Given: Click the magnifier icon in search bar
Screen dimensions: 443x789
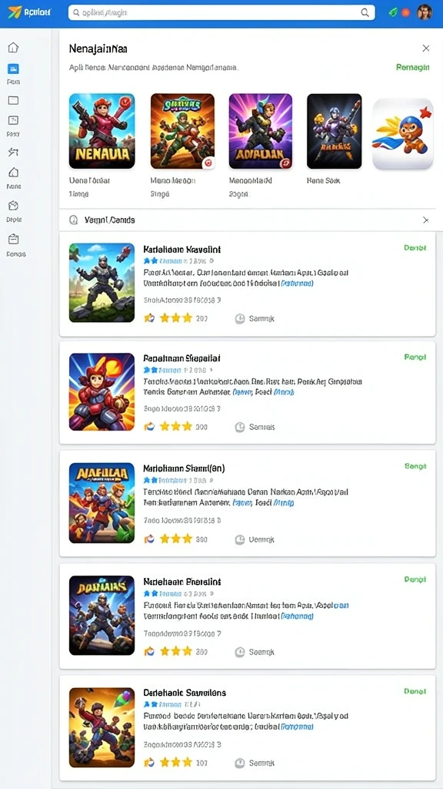Looking at the screenshot, I should [x=365, y=13].
